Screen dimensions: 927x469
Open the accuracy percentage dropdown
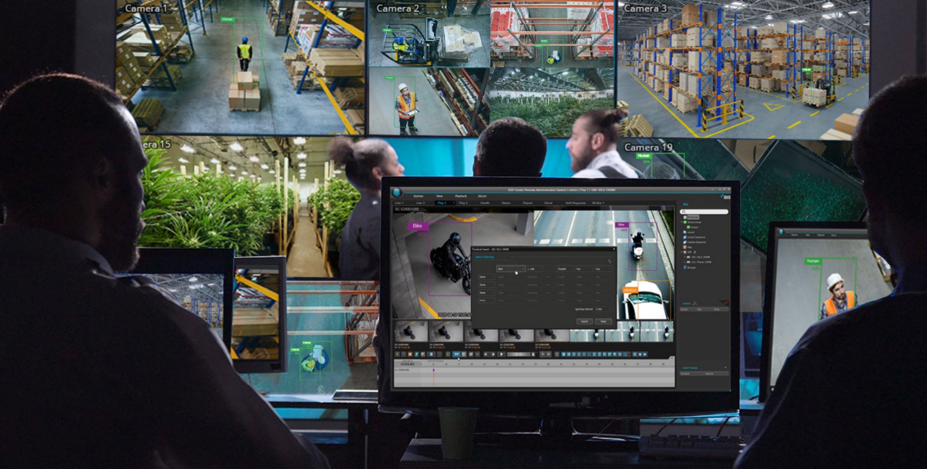point(535,269)
